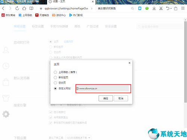Go back with the browser back arrow
The height and width of the screenshot is (140, 187).
tap(3, 9)
